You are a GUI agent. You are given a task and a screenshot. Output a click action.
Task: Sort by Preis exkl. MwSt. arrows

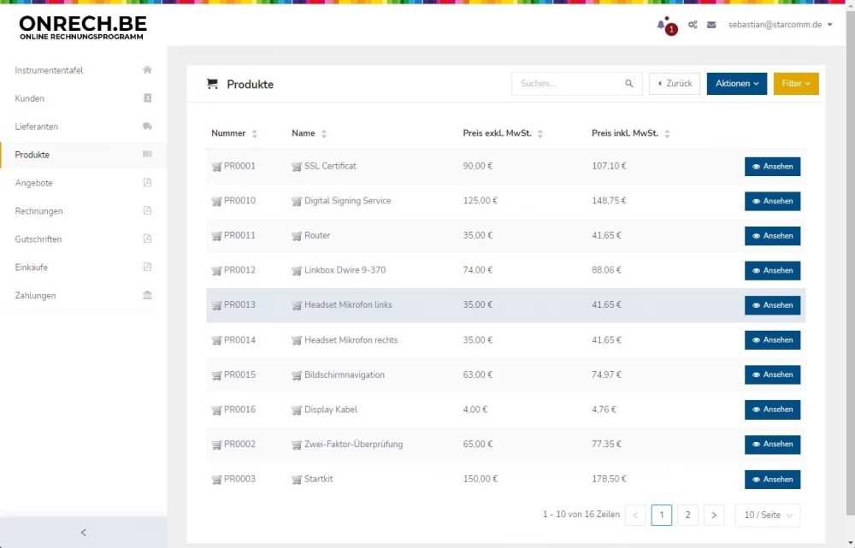[x=540, y=134]
